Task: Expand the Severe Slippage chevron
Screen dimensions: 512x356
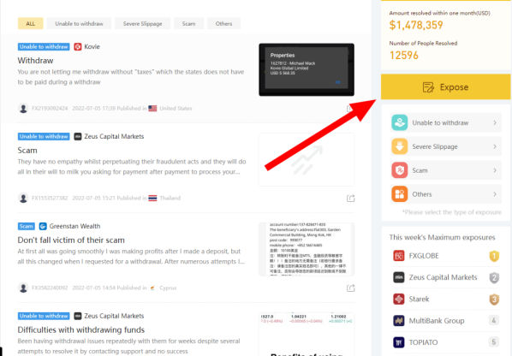Action: pos(495,146)
